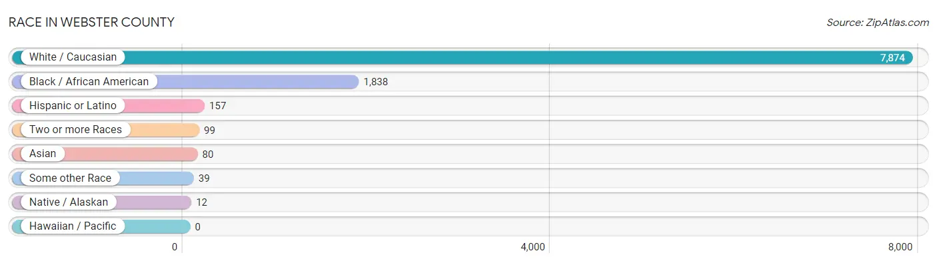Click the 8,000 axis tick label

tap(900, 247)
